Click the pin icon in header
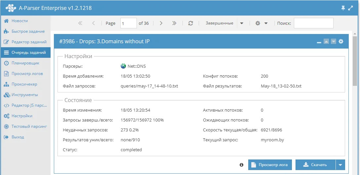 point(343,8)
